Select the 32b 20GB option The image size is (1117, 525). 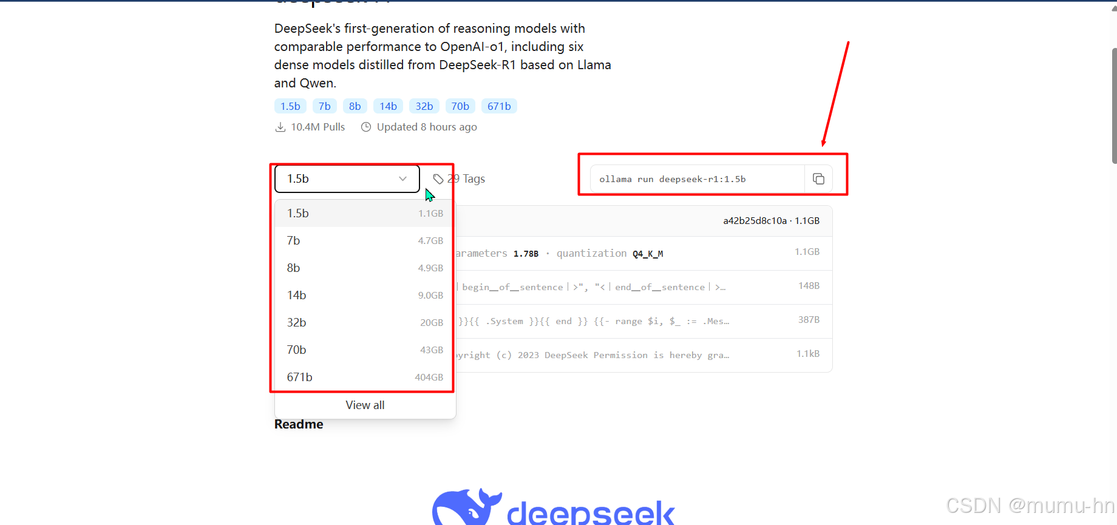[x=365, y=323]
